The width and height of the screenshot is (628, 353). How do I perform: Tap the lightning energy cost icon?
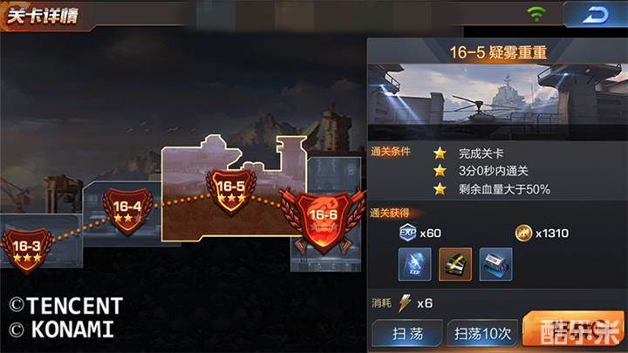404,303
